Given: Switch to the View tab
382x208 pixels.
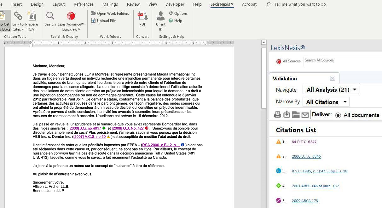Looking at the screenshot, I should [153, 4].
